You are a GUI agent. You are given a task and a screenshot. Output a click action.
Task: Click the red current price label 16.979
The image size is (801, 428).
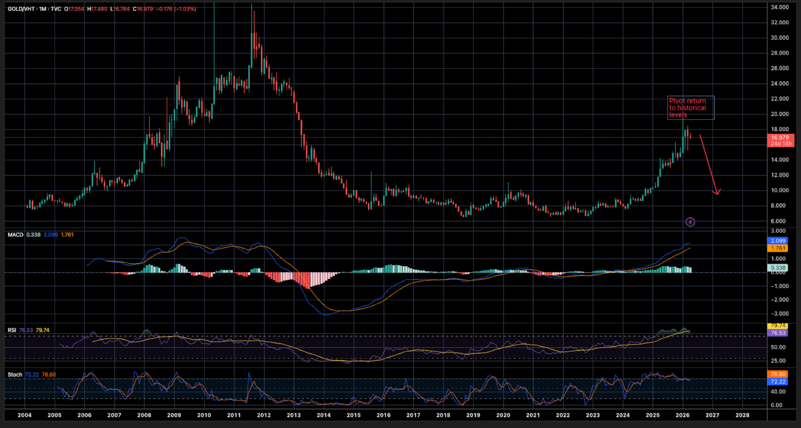click(x=780, y=137)
